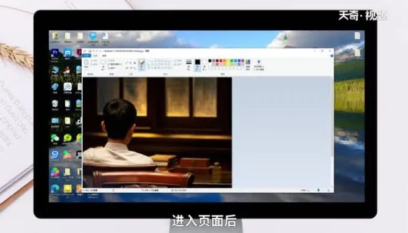
Task: Switch to the Home ribbon tab
Action: (95, 56)
